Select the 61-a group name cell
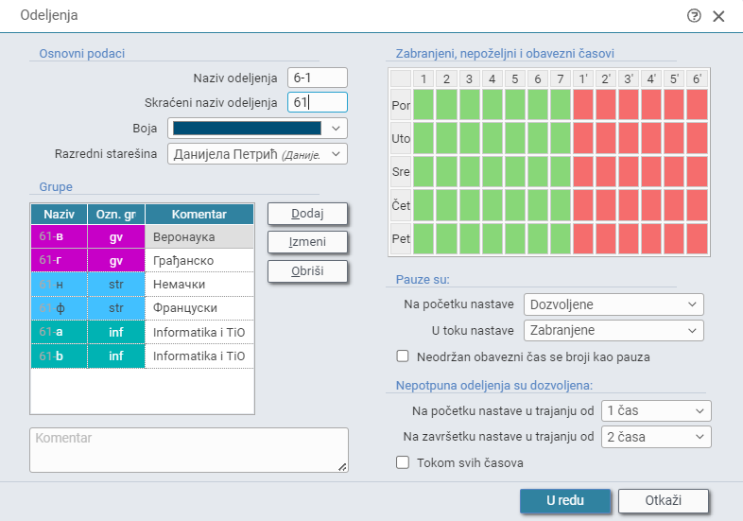Image resolution: width=743 pixels, height=521 pixels. point(60,332)
